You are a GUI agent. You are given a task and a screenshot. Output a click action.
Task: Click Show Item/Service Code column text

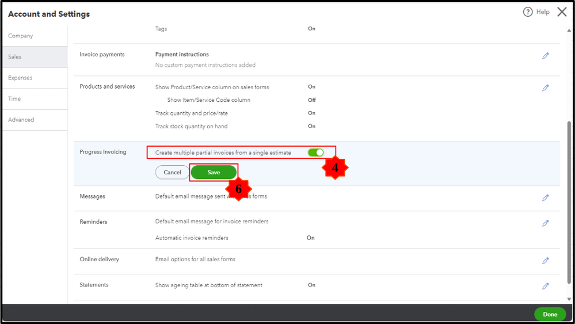(209, 100)
